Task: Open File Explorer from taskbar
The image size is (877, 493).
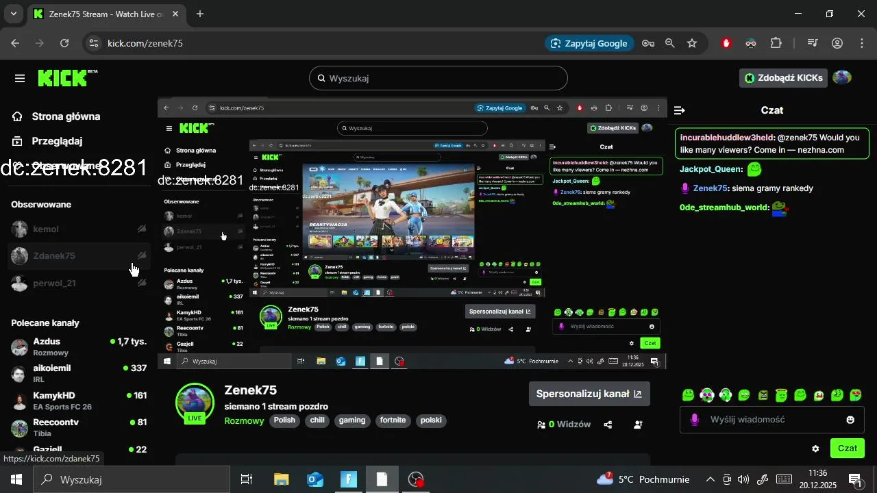Action: click(282, 479)
